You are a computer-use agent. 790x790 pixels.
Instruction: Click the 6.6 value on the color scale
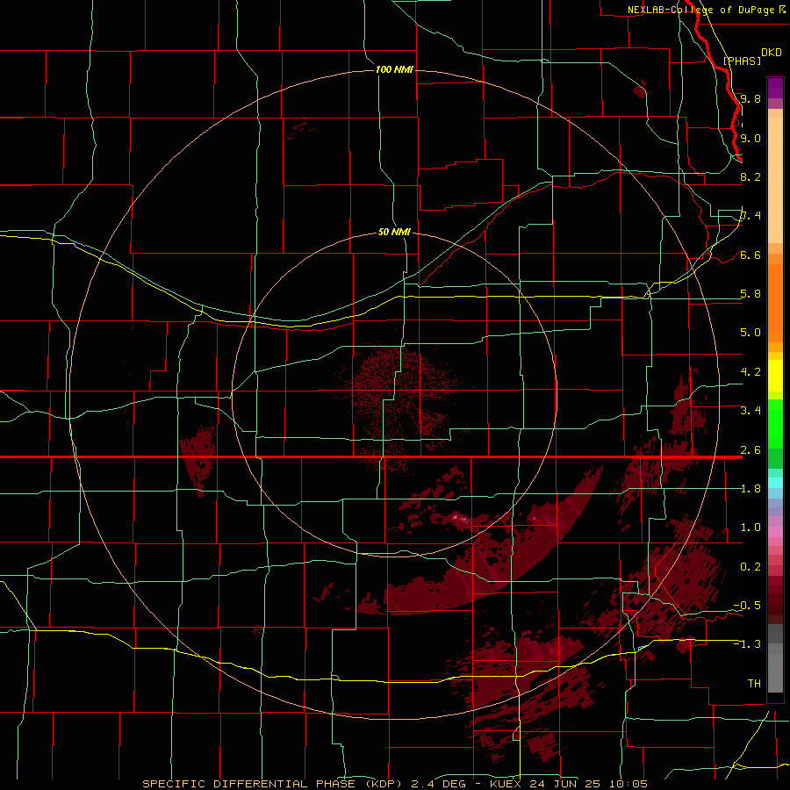[x=750, y=255]
